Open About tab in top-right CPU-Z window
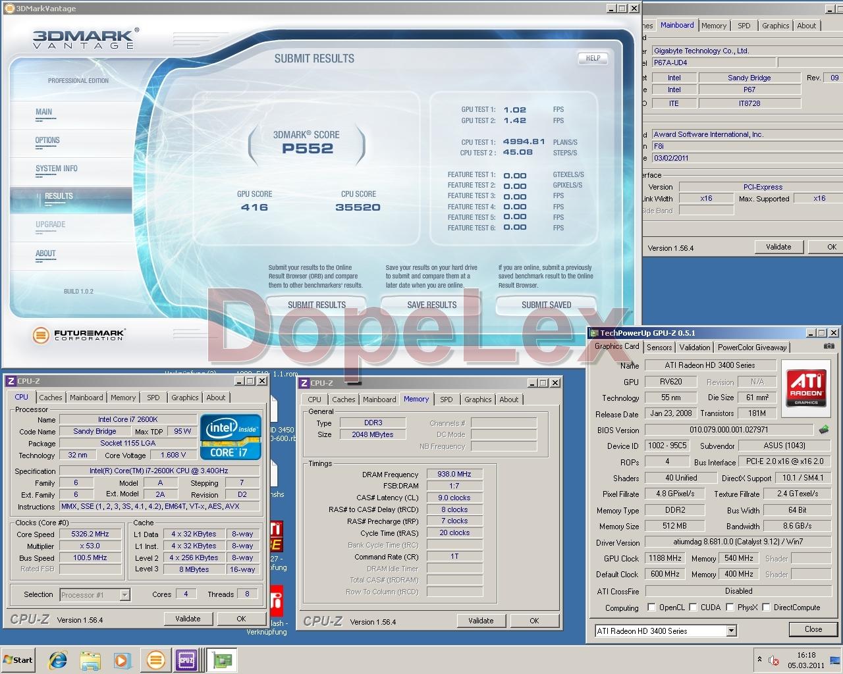This screenshot has height=674, width=843. [807, 26]
